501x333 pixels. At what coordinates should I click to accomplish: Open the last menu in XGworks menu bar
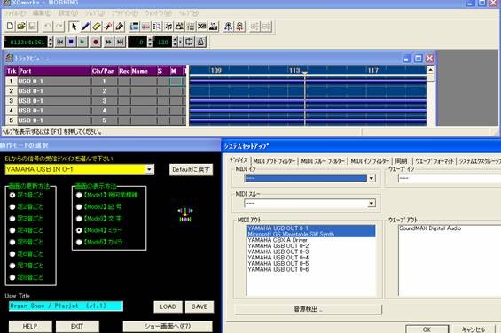188,13
